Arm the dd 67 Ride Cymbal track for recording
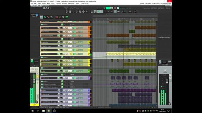This screenshot has height=113, width=202. tap(42, 102)
